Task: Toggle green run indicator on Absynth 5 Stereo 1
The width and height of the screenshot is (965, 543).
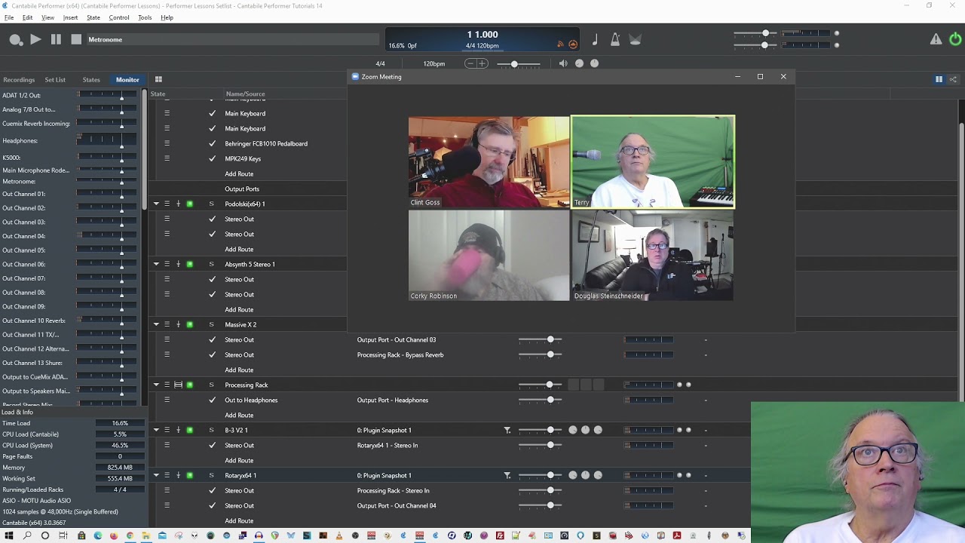Action: 190,264
